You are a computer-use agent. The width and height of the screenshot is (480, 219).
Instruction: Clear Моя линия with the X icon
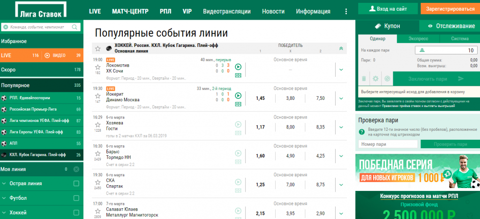pyautogui.click(x=76, y=169)
